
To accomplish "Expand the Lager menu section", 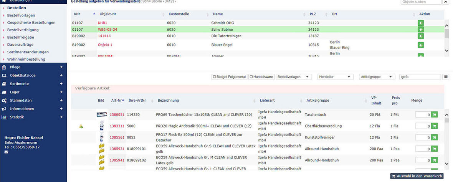I will [x=61, y=92].
